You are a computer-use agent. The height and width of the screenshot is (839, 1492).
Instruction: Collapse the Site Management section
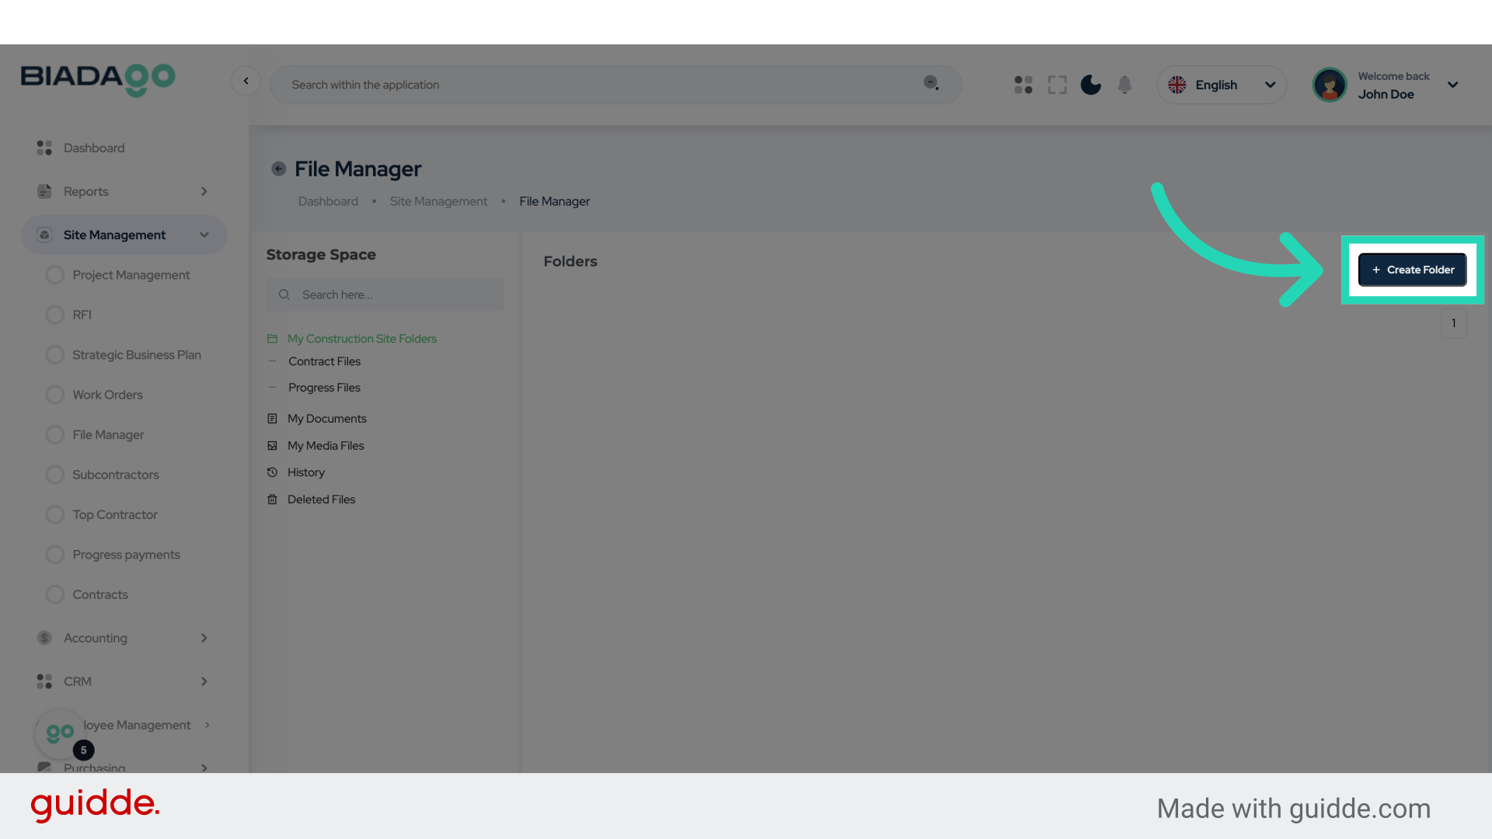(204, 235)
